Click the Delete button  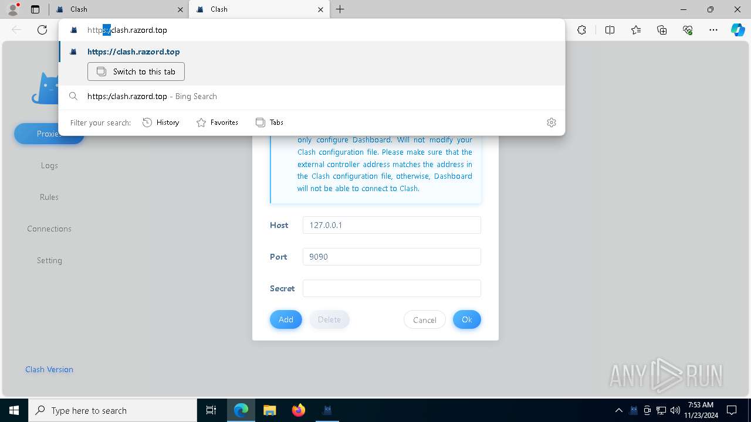pyautogui.click(x=329, y=319)
